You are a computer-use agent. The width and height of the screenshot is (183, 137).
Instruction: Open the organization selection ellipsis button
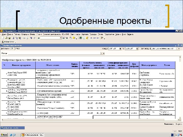click(x=177, y=49)
